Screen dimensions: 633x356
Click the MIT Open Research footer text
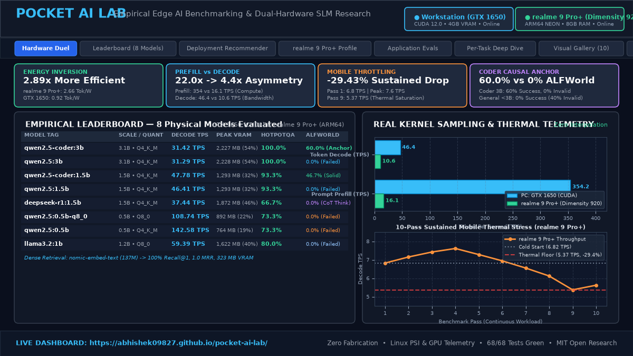(x=586, y=343)
